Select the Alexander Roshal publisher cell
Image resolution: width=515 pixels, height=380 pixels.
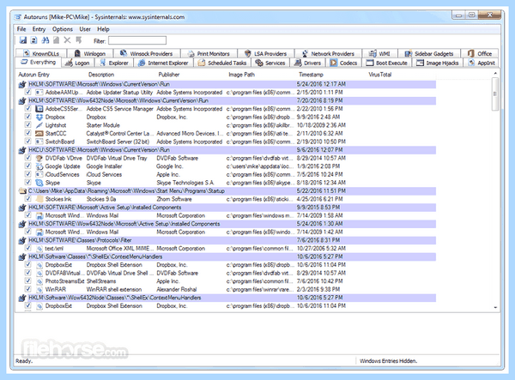[x=176, y=289]
